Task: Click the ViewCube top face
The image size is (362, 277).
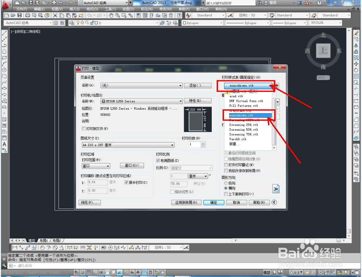Action: 323,51
